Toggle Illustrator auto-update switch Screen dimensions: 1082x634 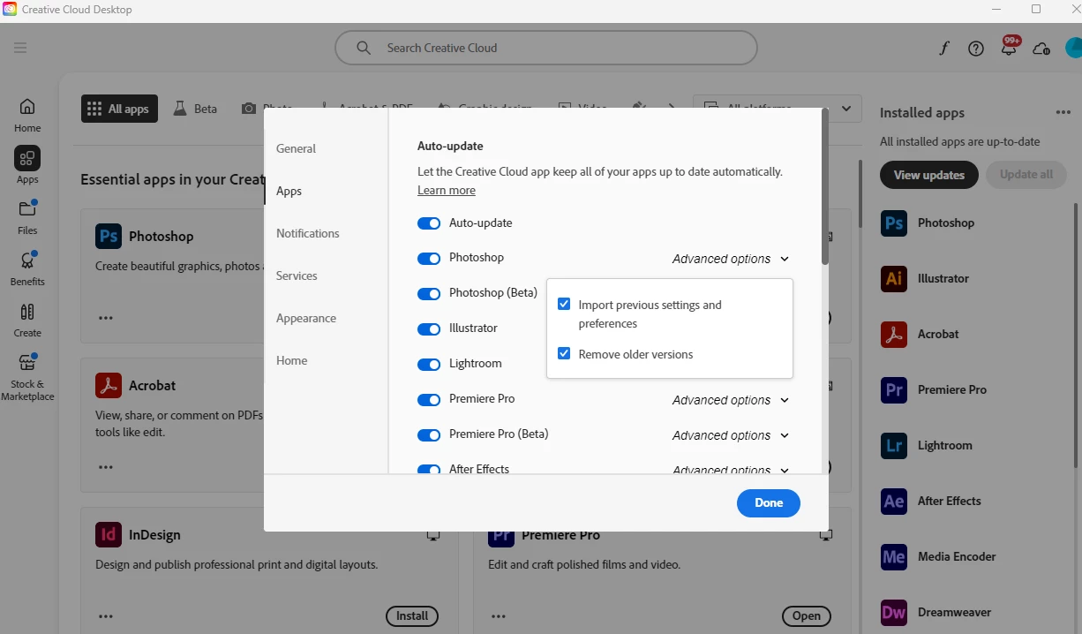coord(429,329)
